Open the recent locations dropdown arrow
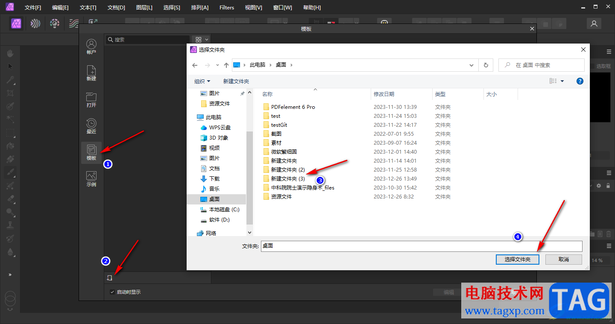Image resolution: width=615 pixels, height=324 pixels. 217,65
